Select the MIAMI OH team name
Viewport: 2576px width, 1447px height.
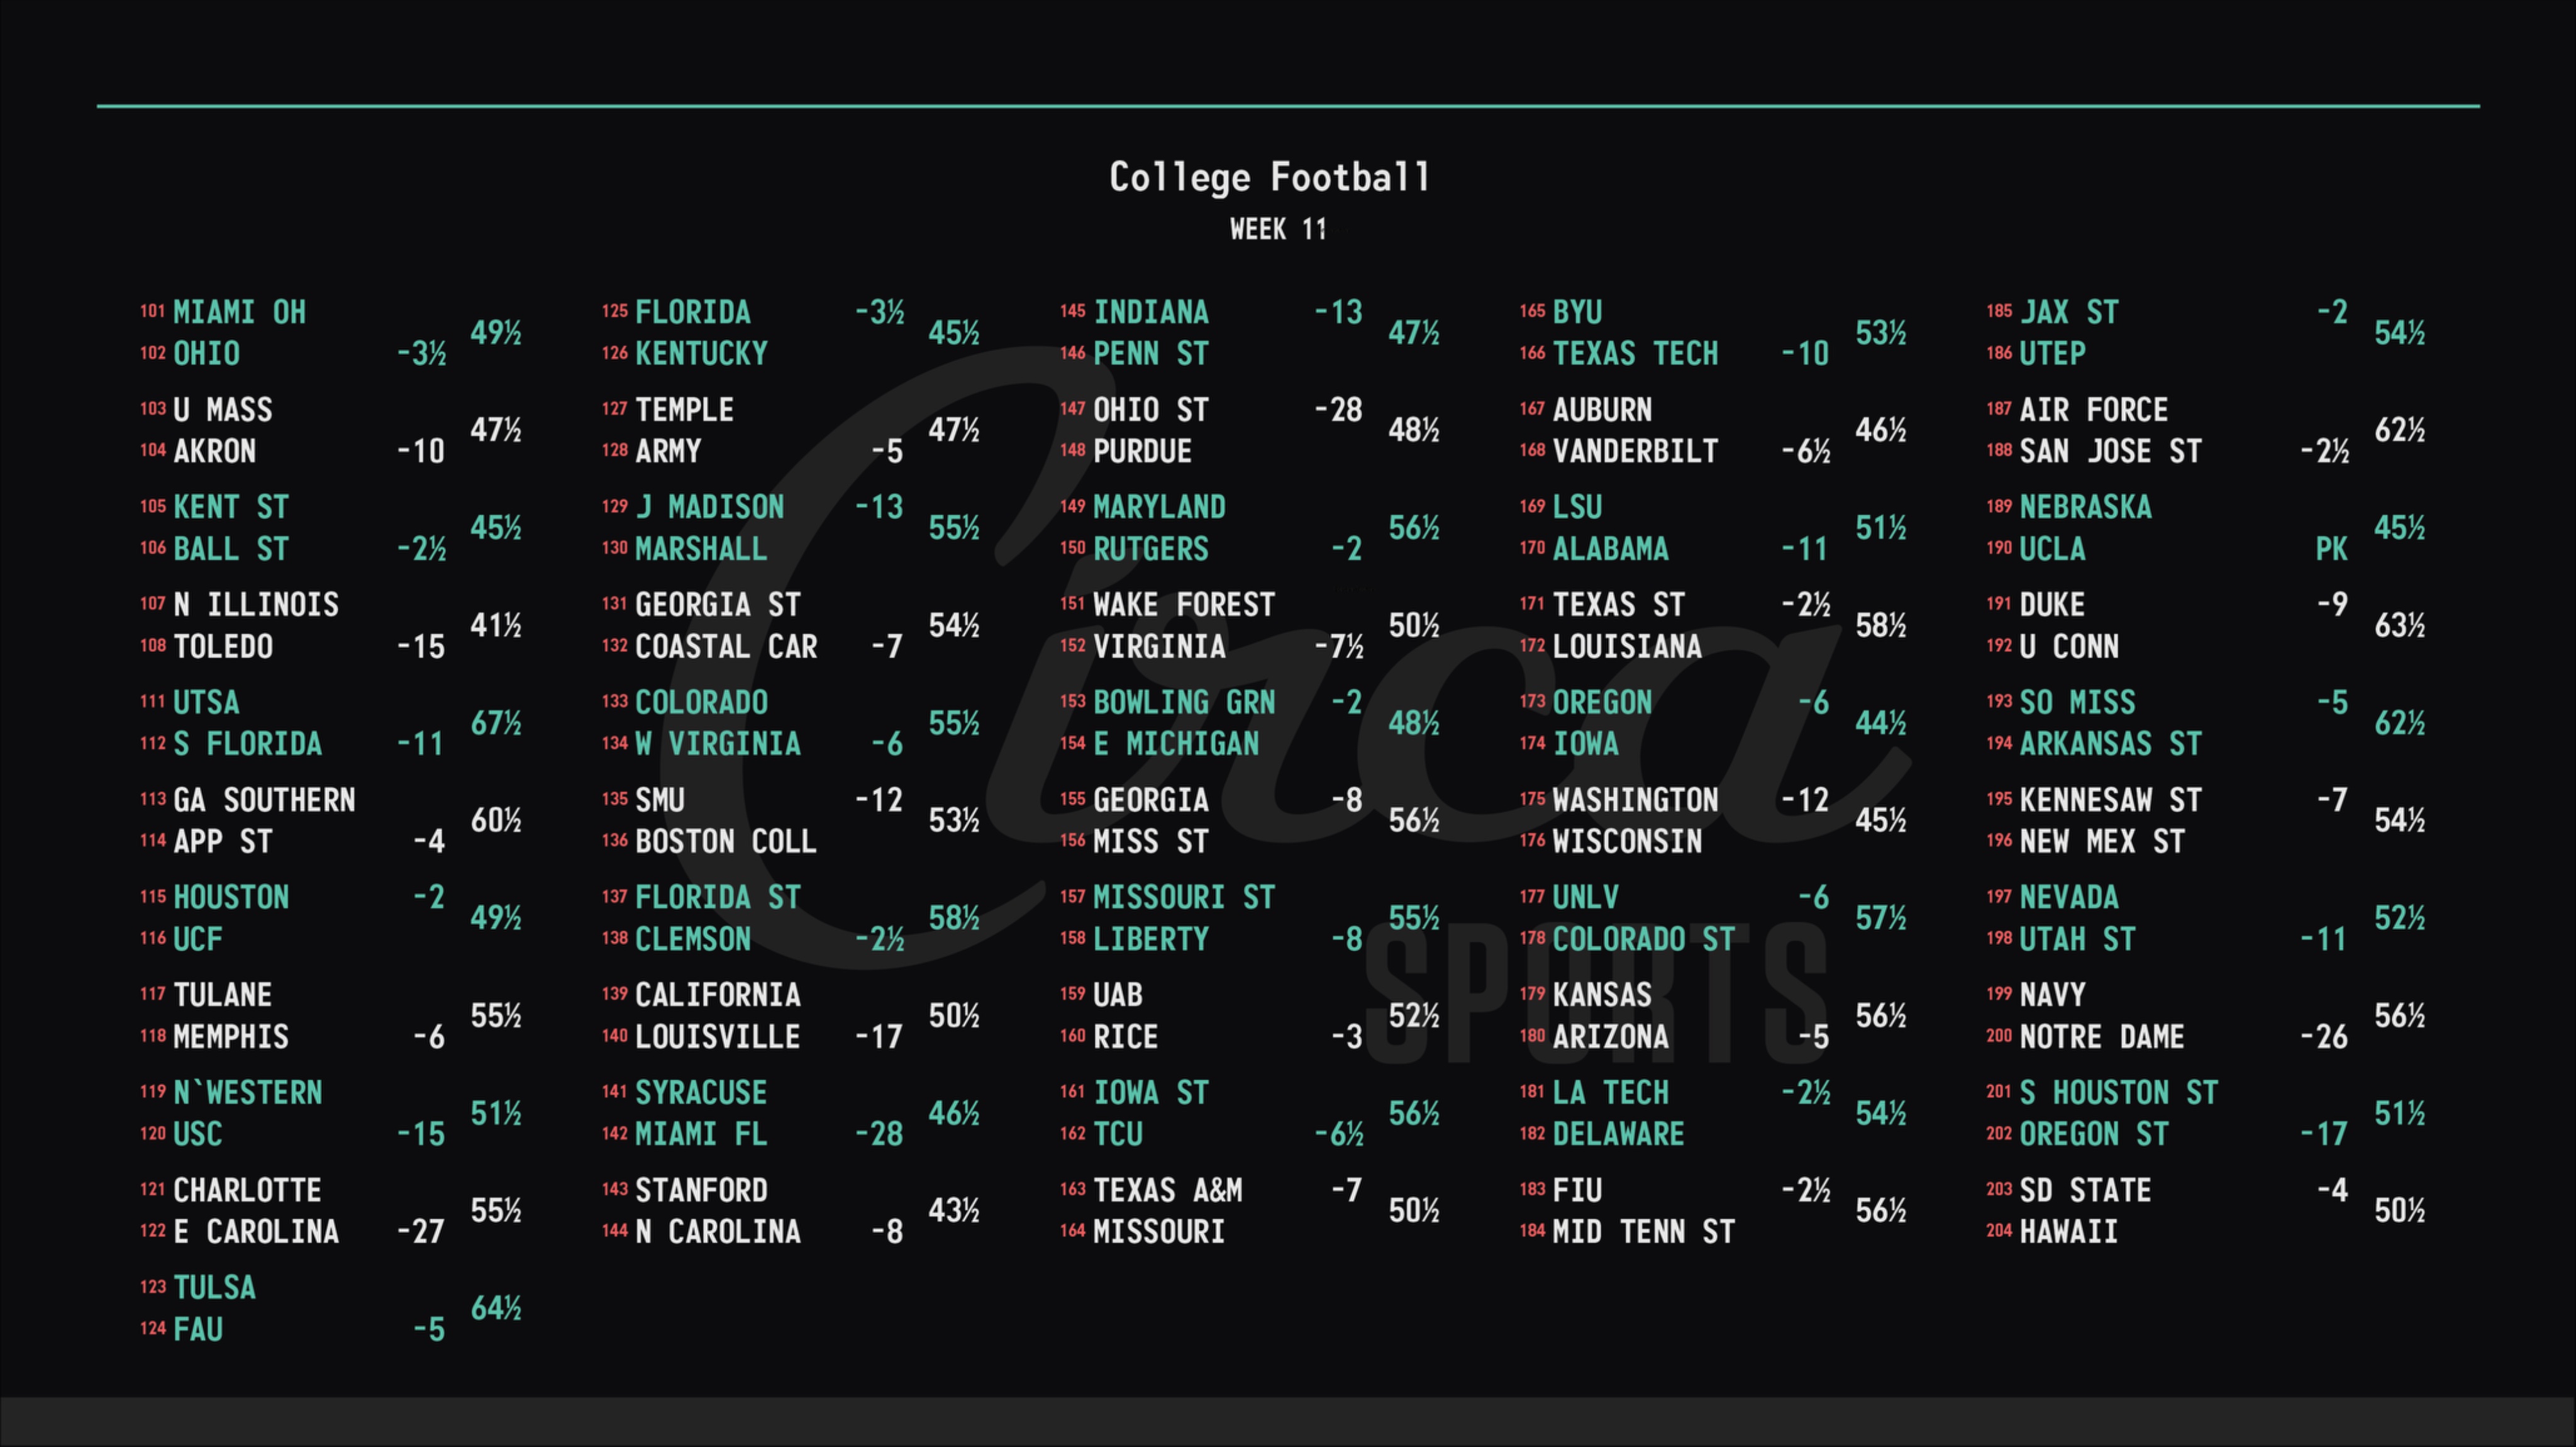(x=239, y=312)
